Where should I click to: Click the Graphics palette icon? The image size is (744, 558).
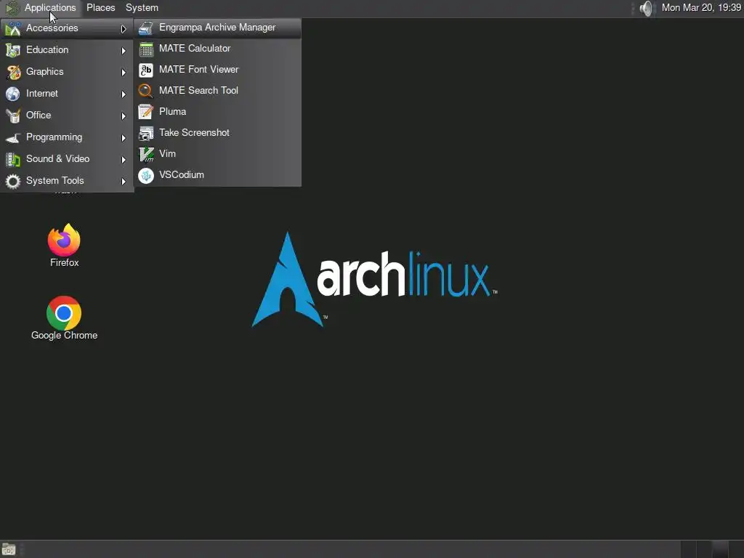click(13, 72)
